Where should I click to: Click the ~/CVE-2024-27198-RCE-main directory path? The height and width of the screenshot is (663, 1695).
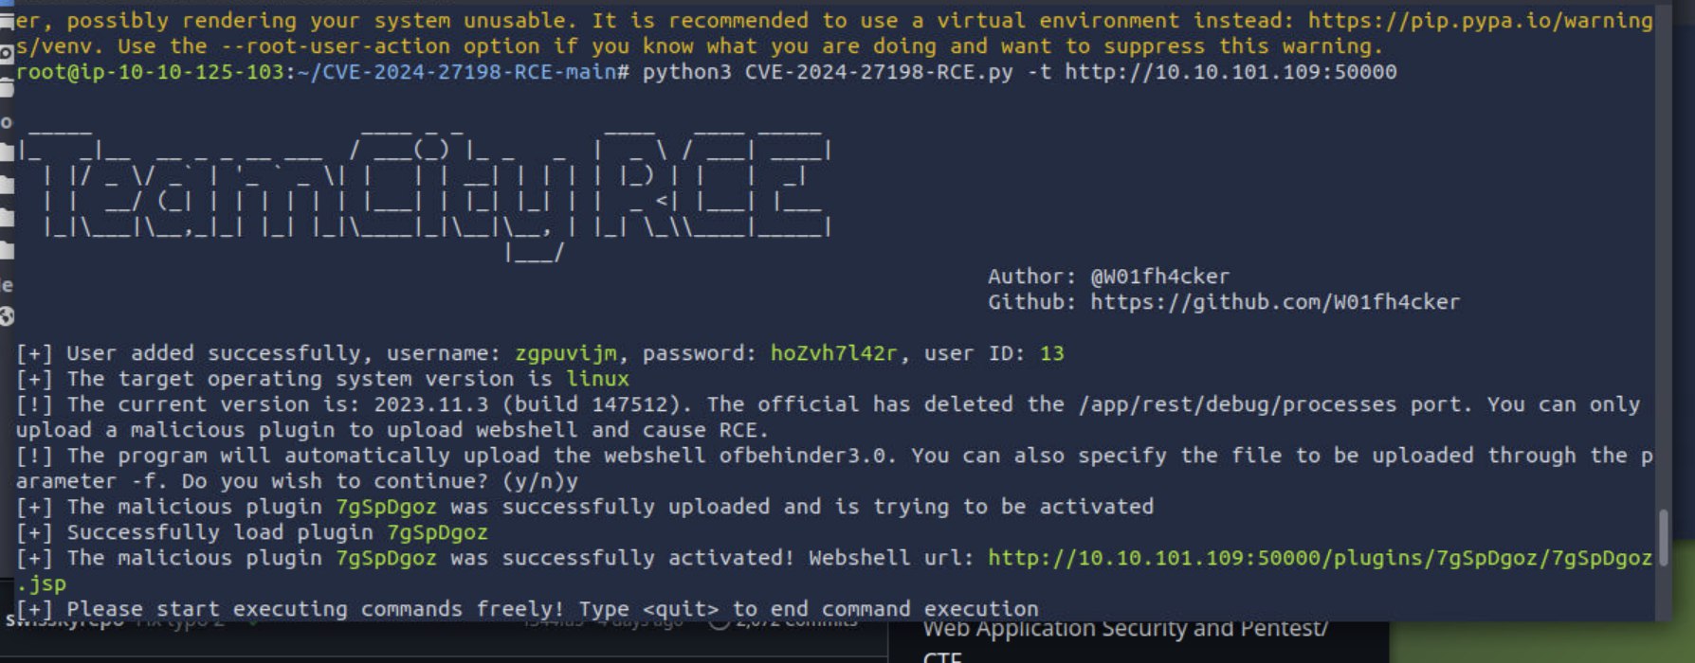(x=457, y=72)
